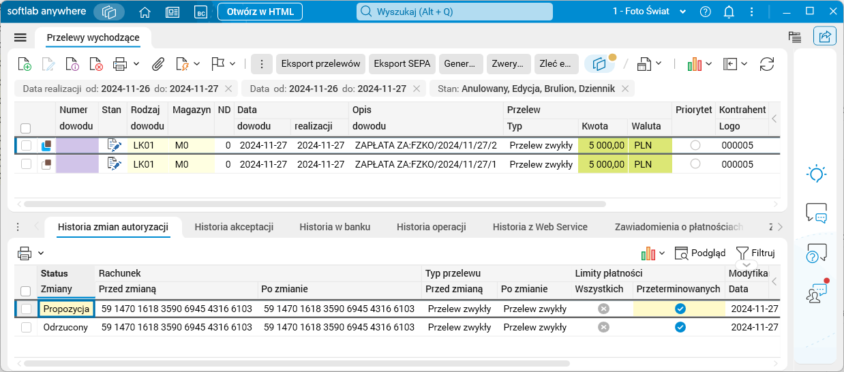The image size is (844, 372).
Task: Select all history rows header checkbox
Action: [25, 291]
